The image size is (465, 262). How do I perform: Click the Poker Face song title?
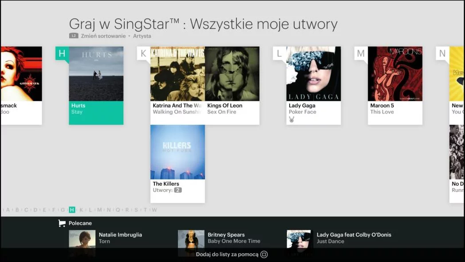pos(303,112)
